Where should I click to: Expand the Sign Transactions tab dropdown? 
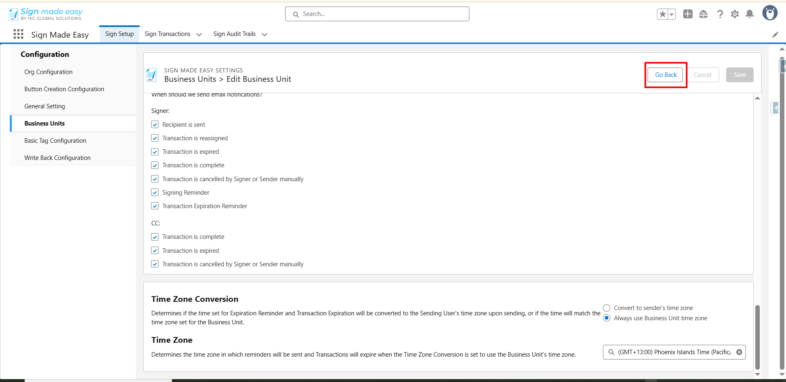tap(199, 35)
